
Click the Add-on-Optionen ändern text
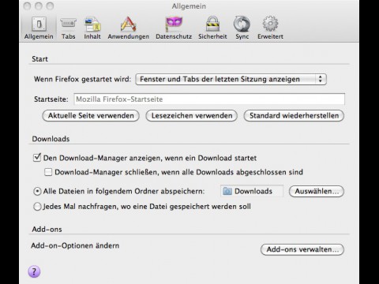coord(75,245)
